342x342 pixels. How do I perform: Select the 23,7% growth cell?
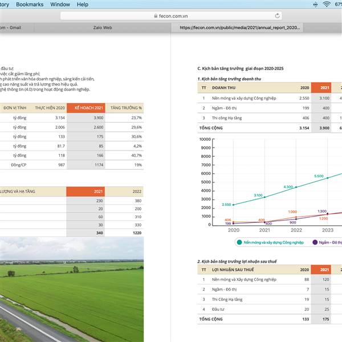tap(137, 118)
